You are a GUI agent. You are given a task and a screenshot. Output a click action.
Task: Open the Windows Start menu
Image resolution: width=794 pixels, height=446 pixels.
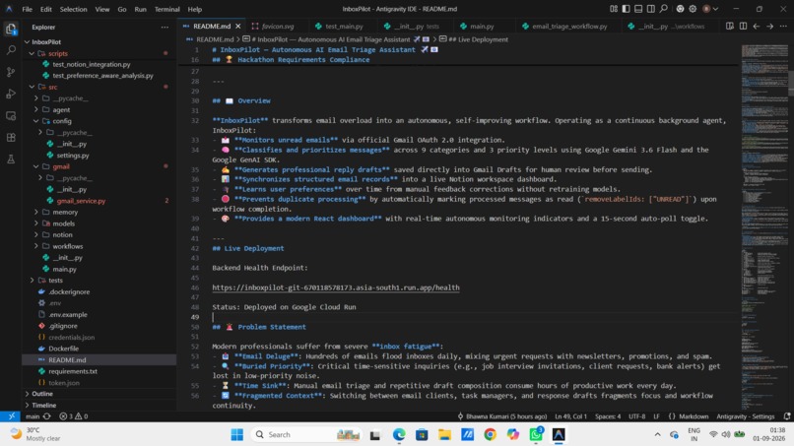236,434
